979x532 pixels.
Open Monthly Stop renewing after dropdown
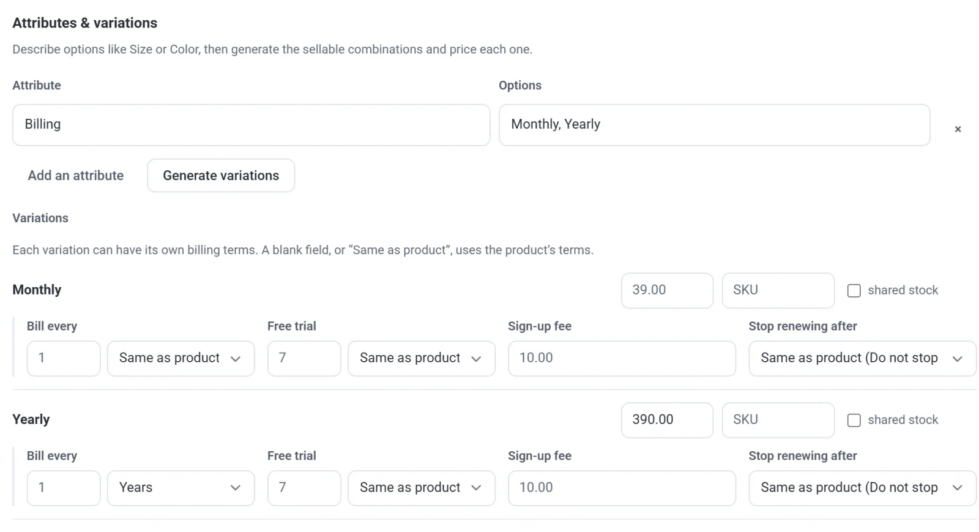(862, 358)
